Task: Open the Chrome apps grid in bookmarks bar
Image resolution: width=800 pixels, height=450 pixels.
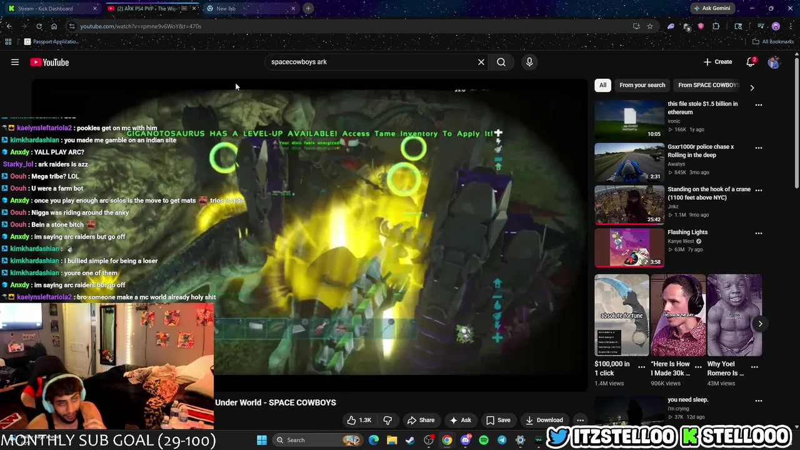Action: 8,42
